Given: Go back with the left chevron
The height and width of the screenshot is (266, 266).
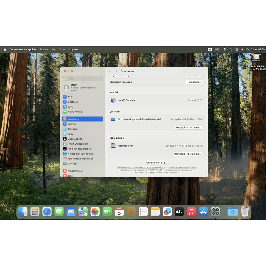Looking at the screenshot, I should point(110,71).
